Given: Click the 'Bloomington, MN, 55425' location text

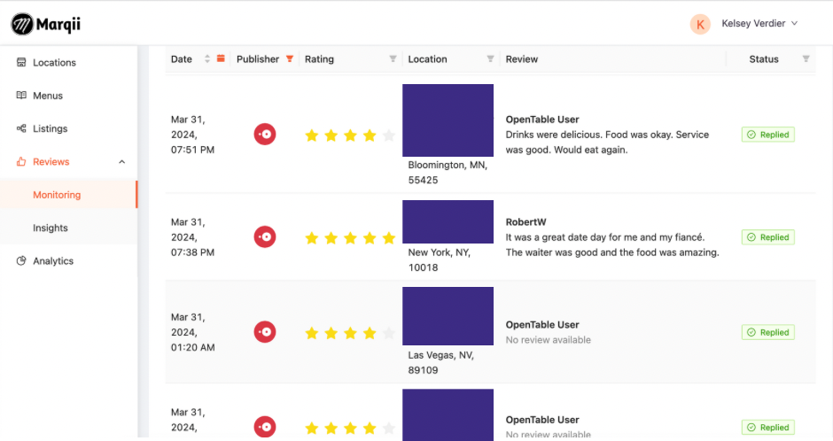Looking at the screenshot, I should 448,173.
